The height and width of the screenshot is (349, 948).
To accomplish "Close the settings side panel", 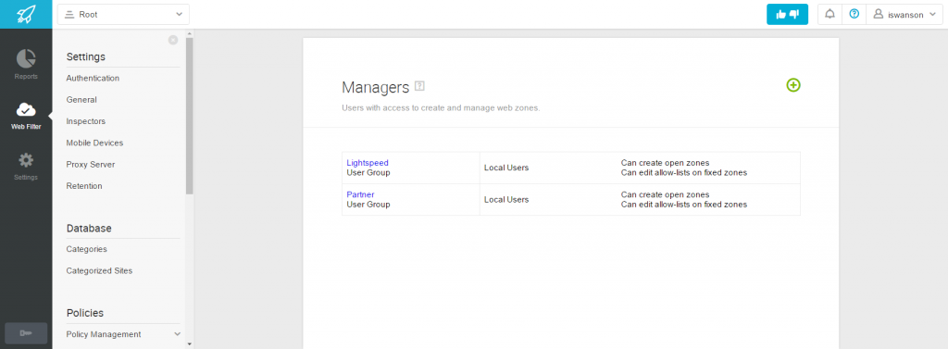I will click(173, 40).
